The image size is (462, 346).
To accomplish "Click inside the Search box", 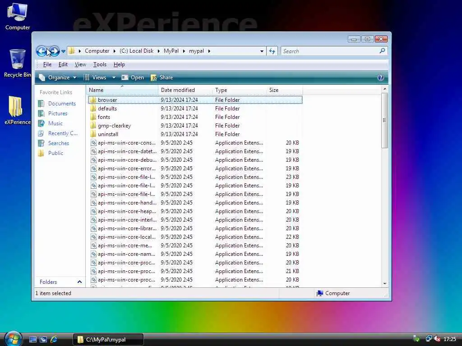I will [330, 51].
